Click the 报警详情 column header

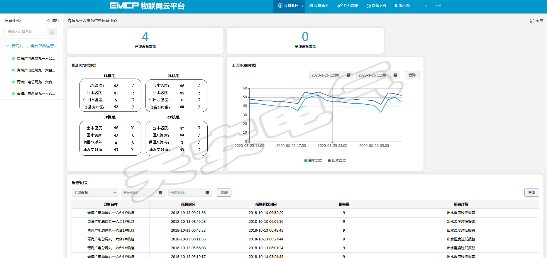tap(461, 204)
